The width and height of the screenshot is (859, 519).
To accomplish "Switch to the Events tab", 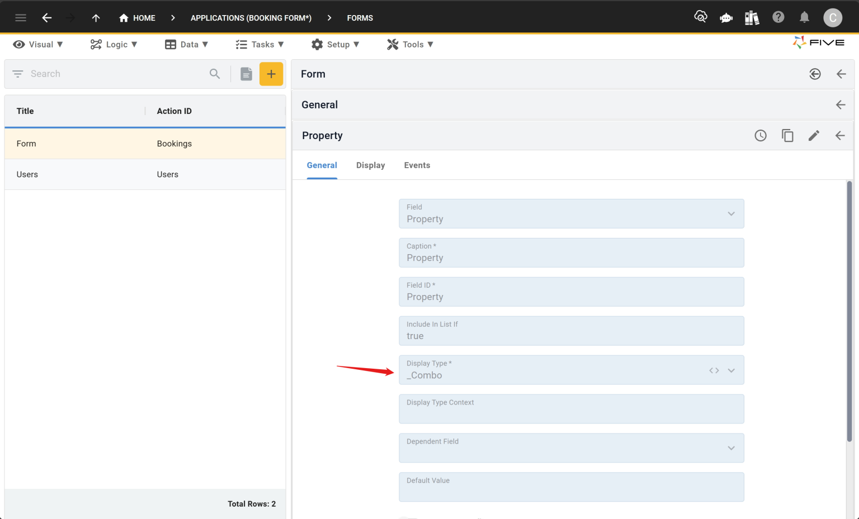I will (417, 165).
